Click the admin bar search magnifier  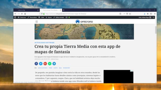pyautogui.click(x=153, y=17)
